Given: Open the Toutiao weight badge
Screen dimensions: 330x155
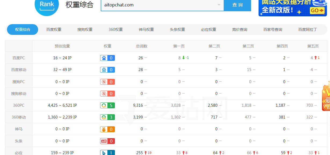Looking at the screenshot, I should click(x=107, y=141).
